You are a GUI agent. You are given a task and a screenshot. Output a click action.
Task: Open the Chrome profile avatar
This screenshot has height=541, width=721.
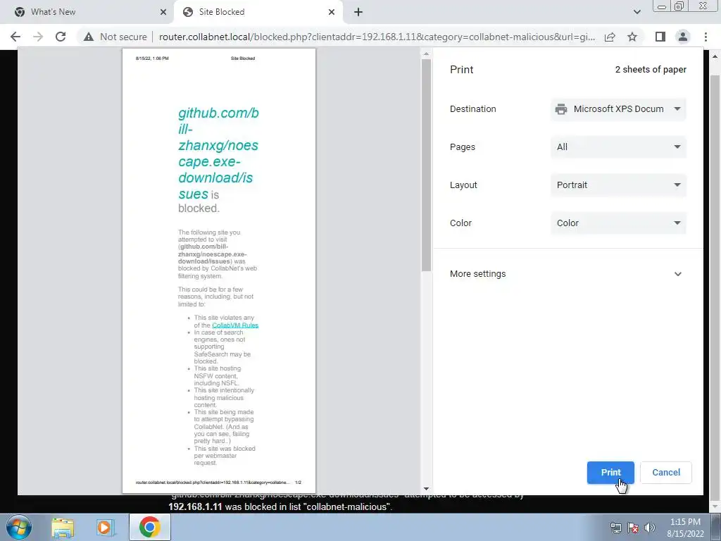click(683, 37)
